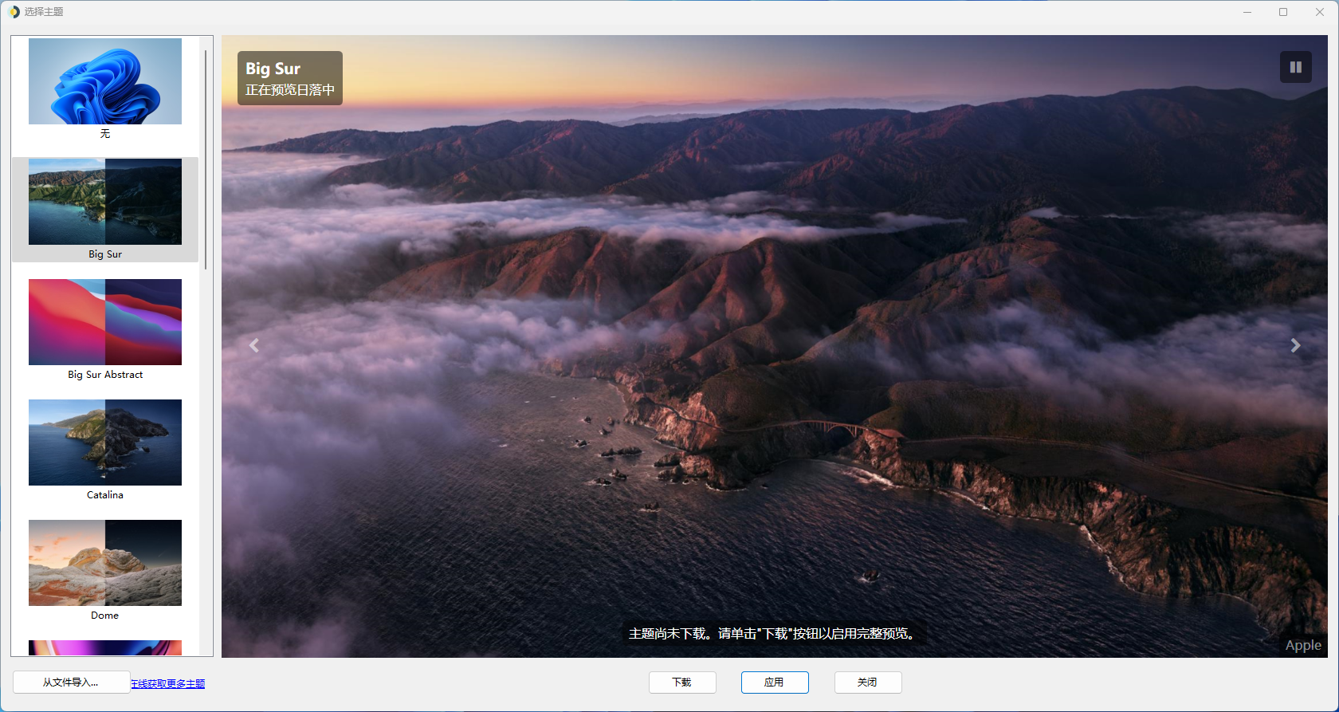Click the 选择主题 window app icon
1339x712 pixels.
14,12
